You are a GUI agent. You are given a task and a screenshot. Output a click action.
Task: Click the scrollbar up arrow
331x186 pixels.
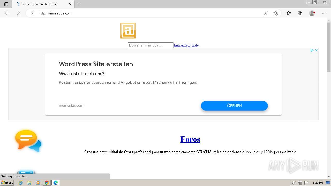click(x=329, y=20)
